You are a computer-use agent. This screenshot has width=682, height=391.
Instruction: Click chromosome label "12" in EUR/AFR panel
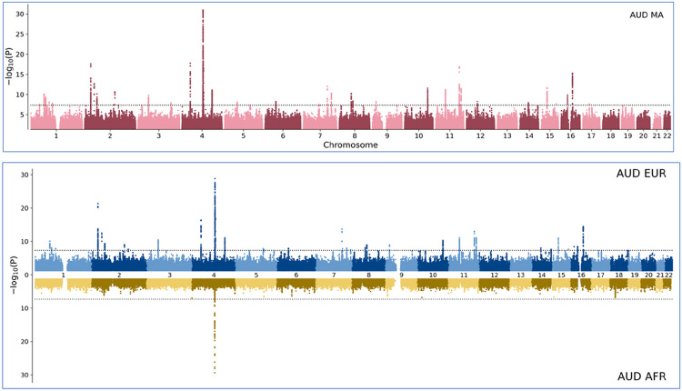(x=494, y=276)
